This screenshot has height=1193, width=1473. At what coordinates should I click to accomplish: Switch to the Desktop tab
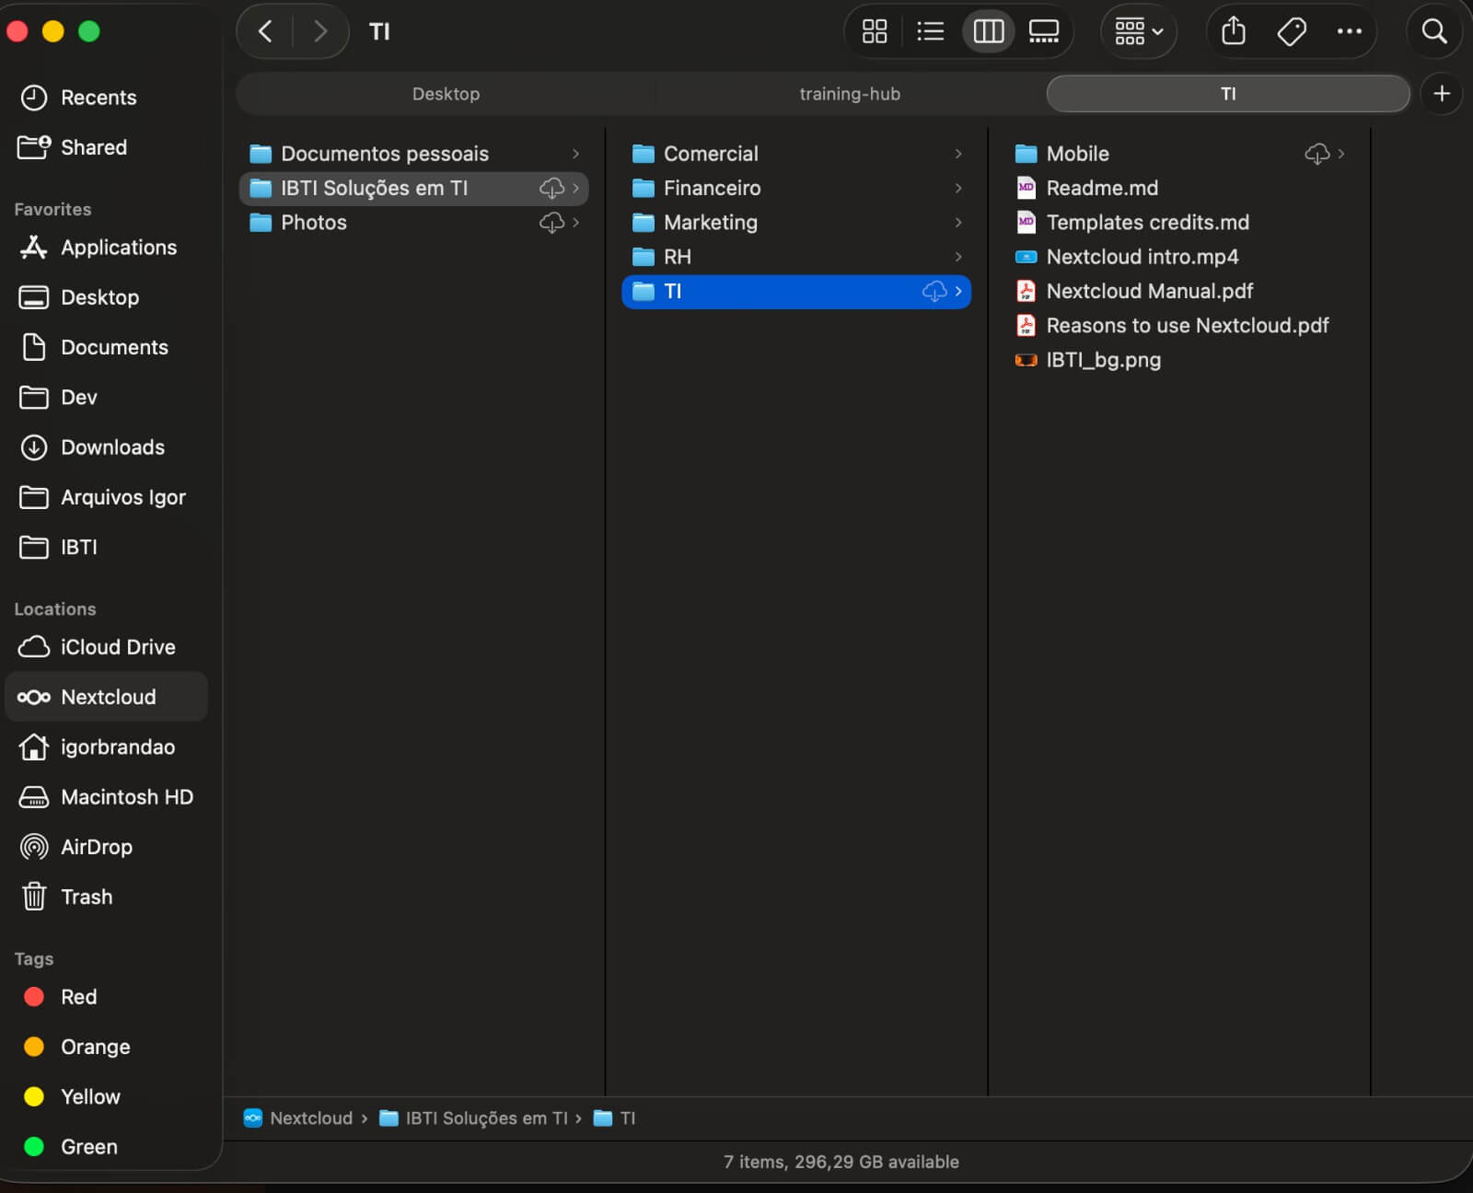(x=446, y=94)
